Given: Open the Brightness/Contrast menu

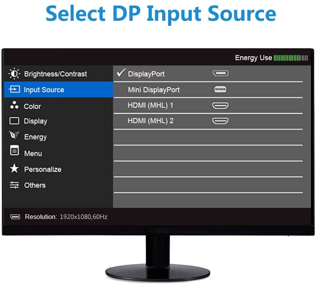Looking at the screenshot, I should (x=58, y=74).
